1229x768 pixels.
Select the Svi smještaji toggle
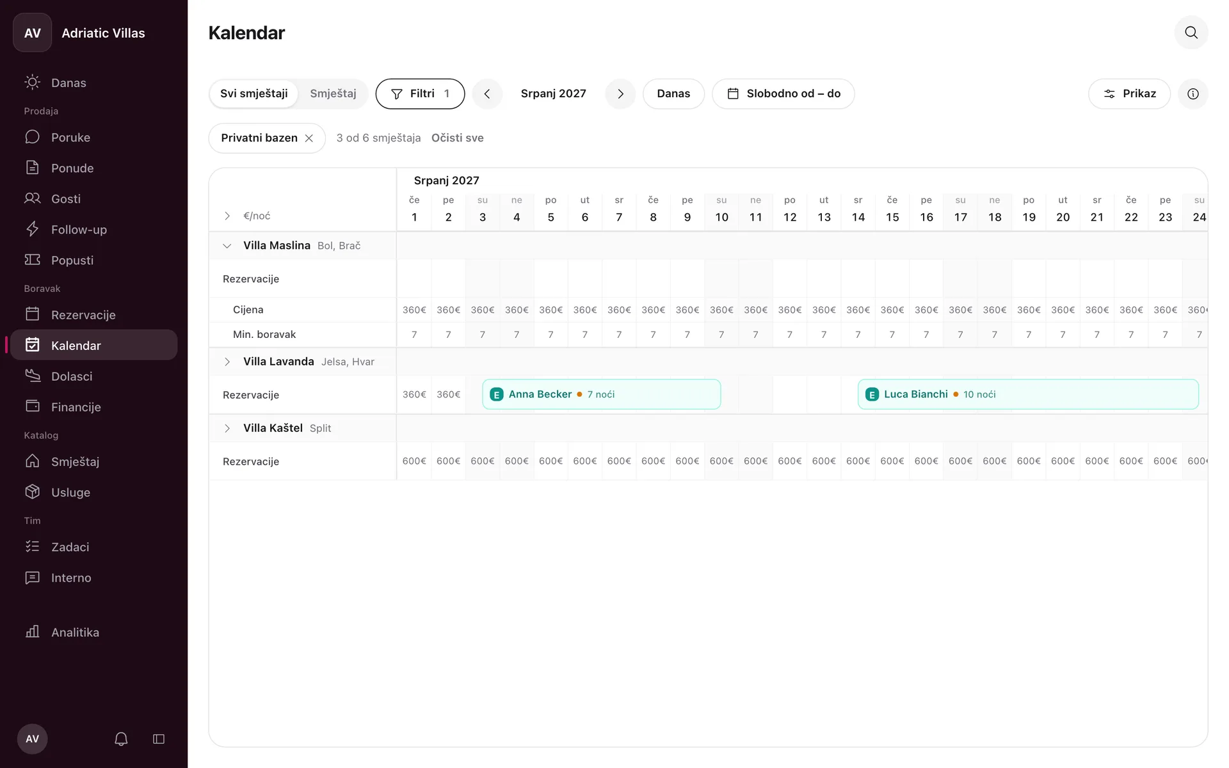pos(254,94)
